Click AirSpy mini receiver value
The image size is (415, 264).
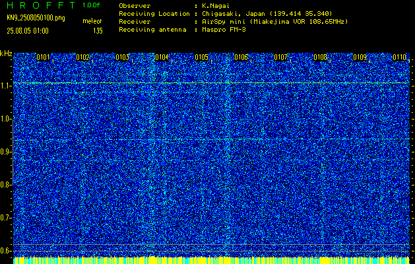(x=274, y=22)
